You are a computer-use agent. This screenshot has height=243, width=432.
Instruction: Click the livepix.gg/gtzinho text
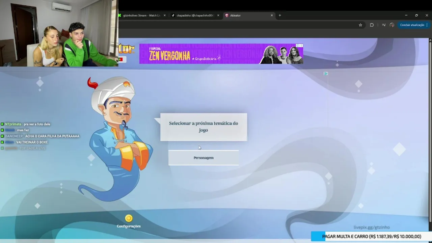tap(372, 227)
